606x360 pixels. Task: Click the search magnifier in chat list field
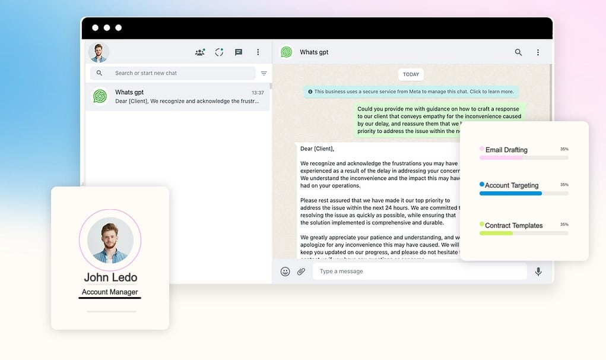coord(99,73)
